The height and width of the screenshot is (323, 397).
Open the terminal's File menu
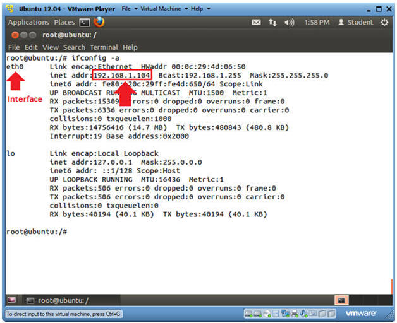[x=14, y=47]
